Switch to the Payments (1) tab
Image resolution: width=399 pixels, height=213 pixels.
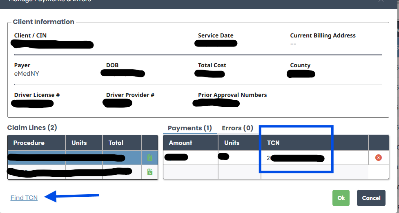click(189, 128)
